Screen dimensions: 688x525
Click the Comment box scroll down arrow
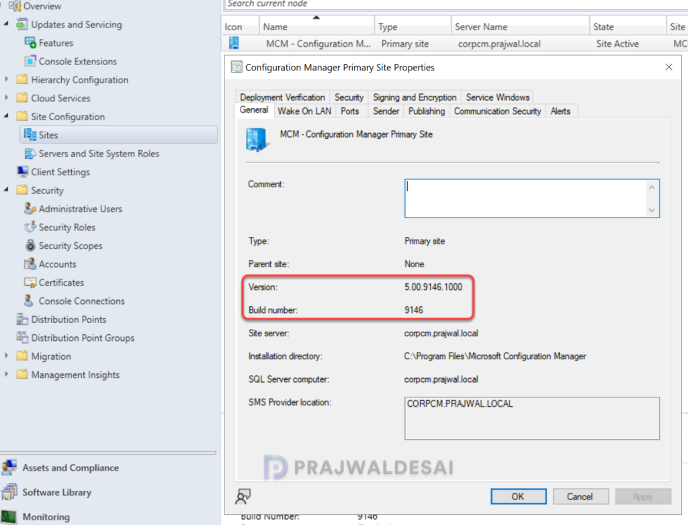[x=652, y=210]
